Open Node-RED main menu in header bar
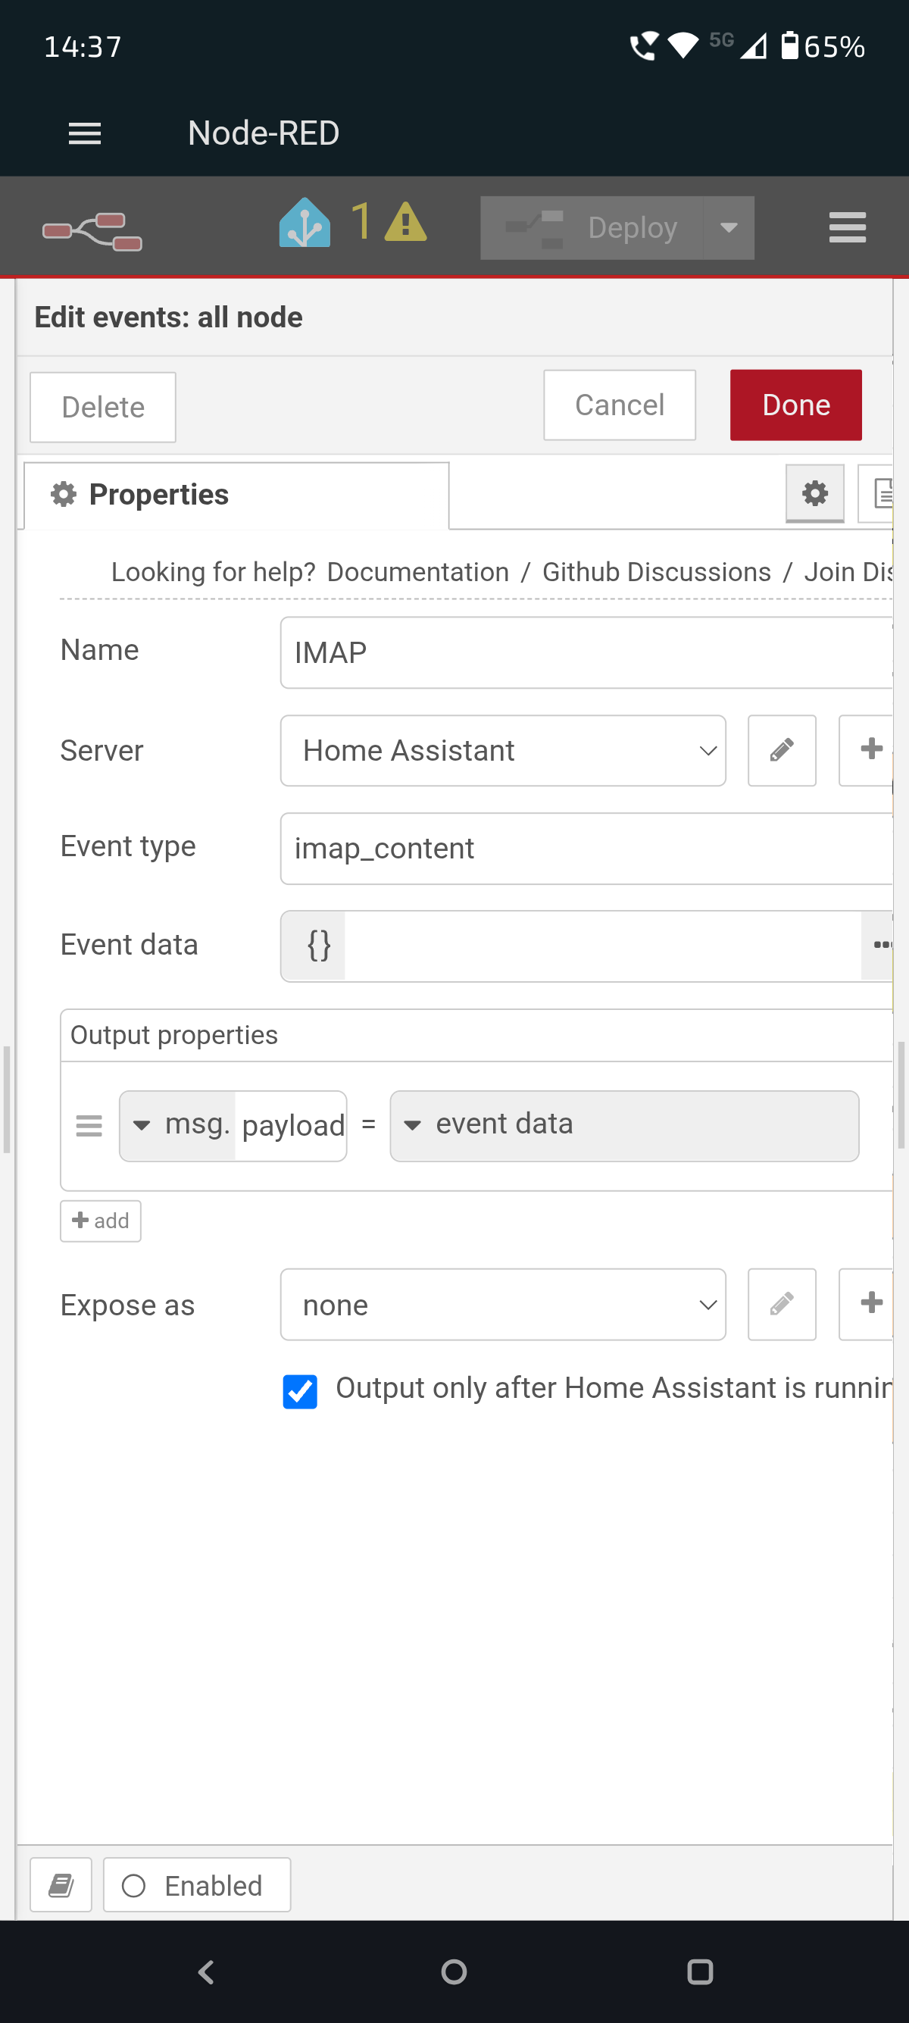The height and width of the screenshot is (2023, 909). (x=847, y=228)
